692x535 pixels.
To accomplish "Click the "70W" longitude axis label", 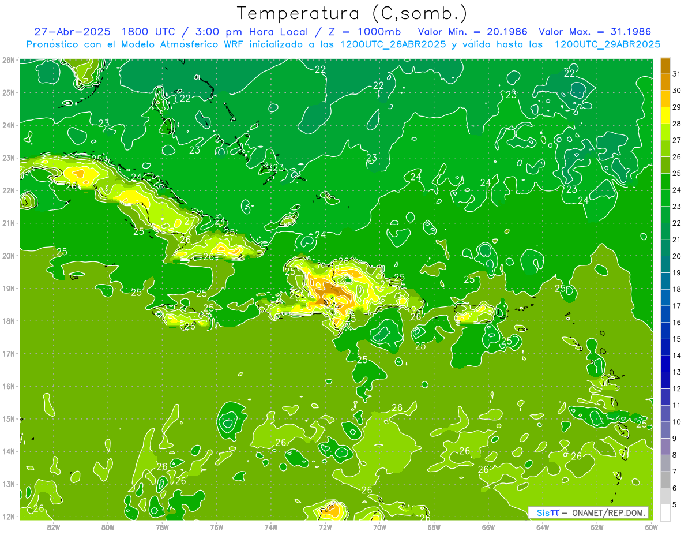I will click(x=379, y=527).
